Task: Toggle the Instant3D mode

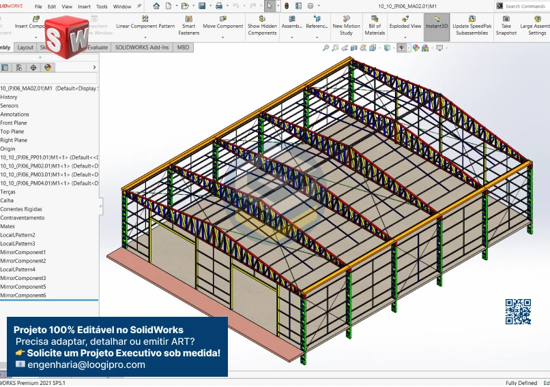Action: pyautogui.click(x=437, y=26)
